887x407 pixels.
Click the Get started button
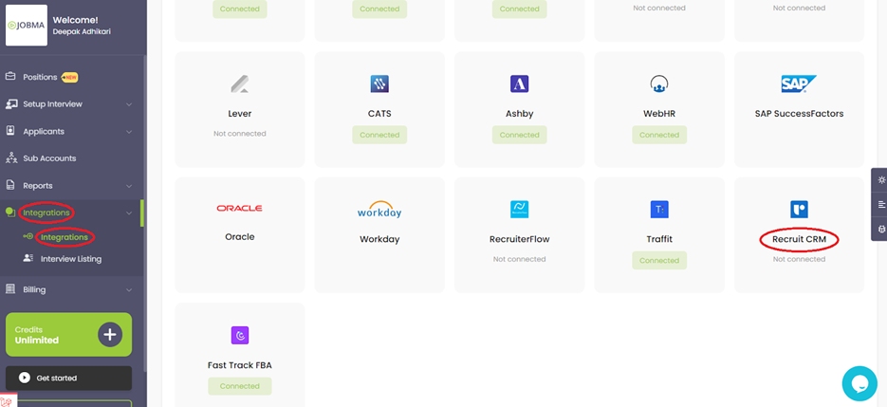(x=68, y=379)
